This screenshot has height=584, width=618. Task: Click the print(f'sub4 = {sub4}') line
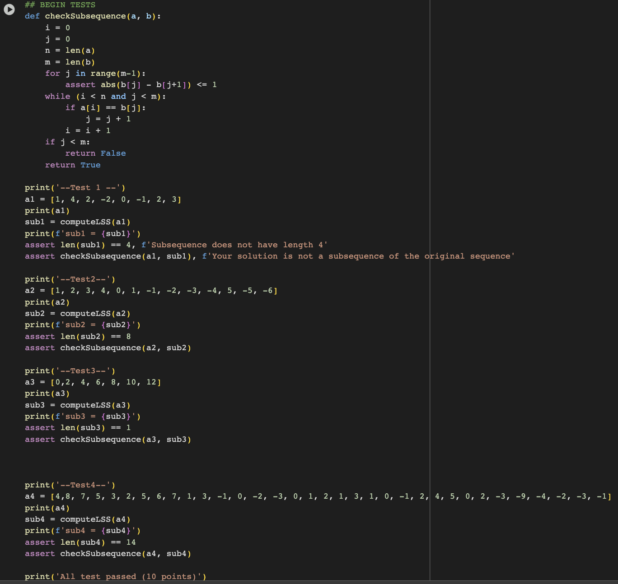(x=83, y=531)
